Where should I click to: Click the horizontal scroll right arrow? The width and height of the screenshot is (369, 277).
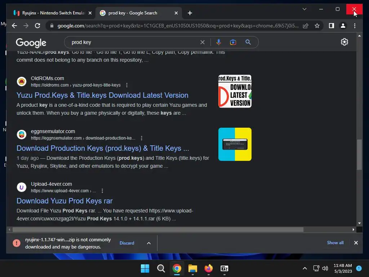pos(353,229)
